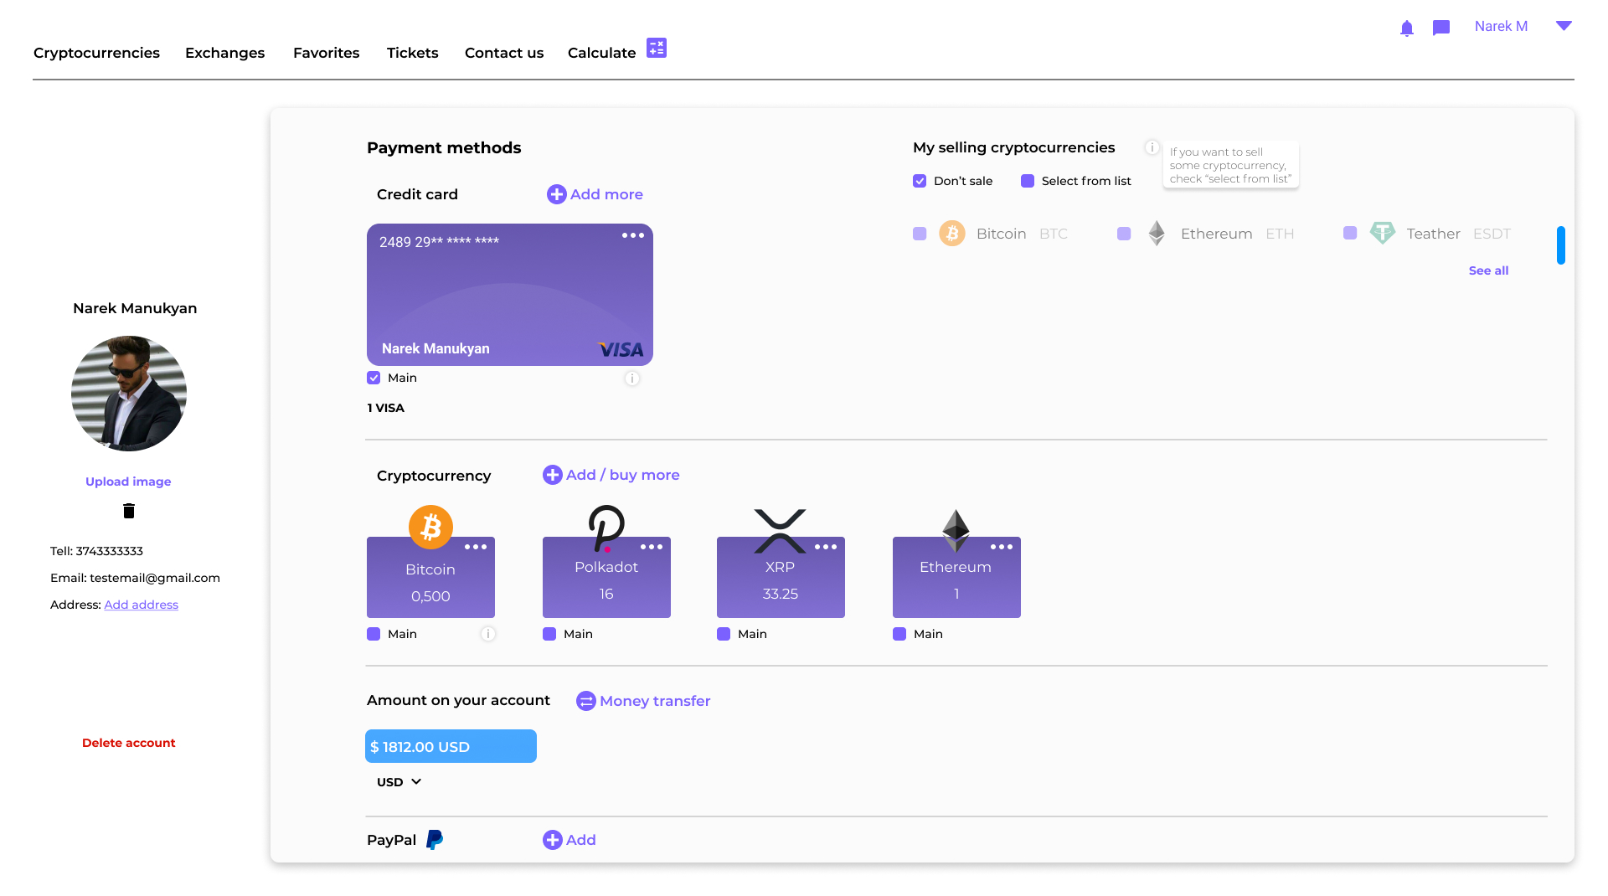Open the Cryptocurrencies nav item
Screen dimensions: 1608x896
pos(96,53)
